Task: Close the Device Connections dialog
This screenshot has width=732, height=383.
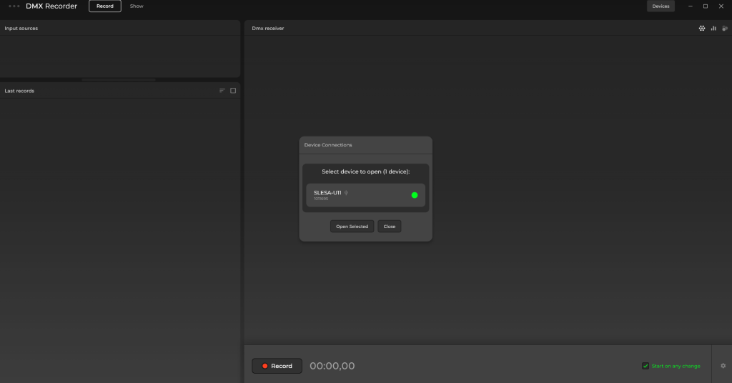Action: [x=390, y=227]
